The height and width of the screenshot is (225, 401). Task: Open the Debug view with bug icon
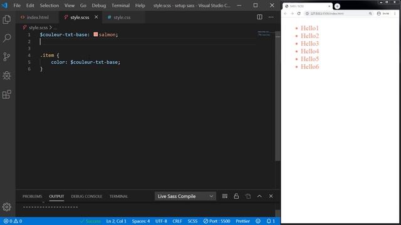[x=7, y=76]
